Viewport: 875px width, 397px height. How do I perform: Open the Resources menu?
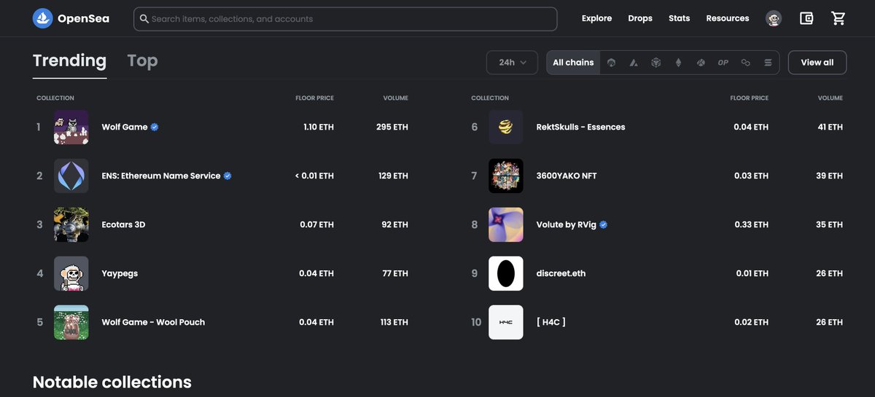click(x=728, y=18)
